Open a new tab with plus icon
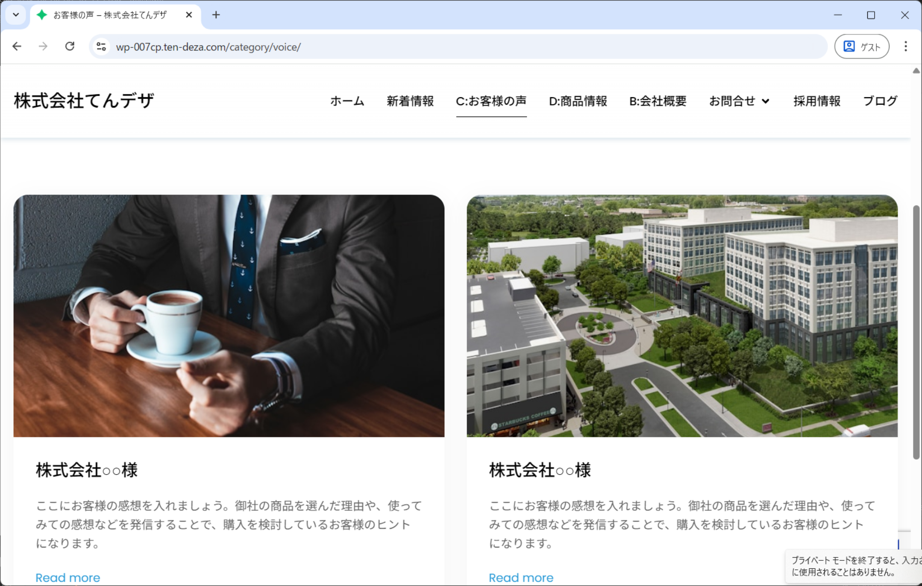922x586 pixels. coord(216,15)
